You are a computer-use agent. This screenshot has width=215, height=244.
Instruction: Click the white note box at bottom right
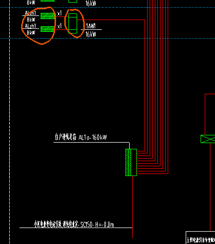pos(201,238)
